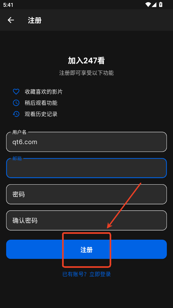Tap the cellular signal icon
The height and width of the screenshot is (308, 173).
coord(154,5)
